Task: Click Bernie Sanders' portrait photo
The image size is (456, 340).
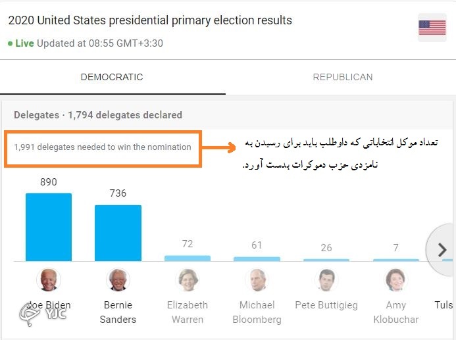Action: pyautogui.click(x=118, y=279)
